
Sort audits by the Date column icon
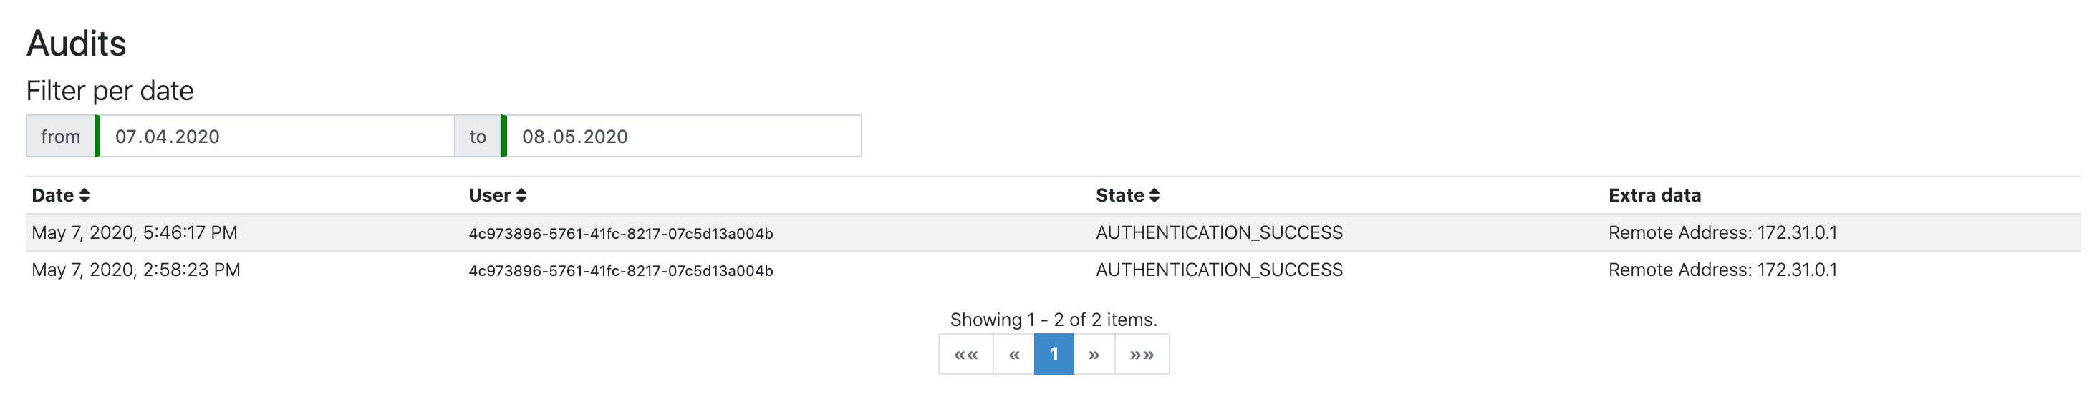click(85, 195)
